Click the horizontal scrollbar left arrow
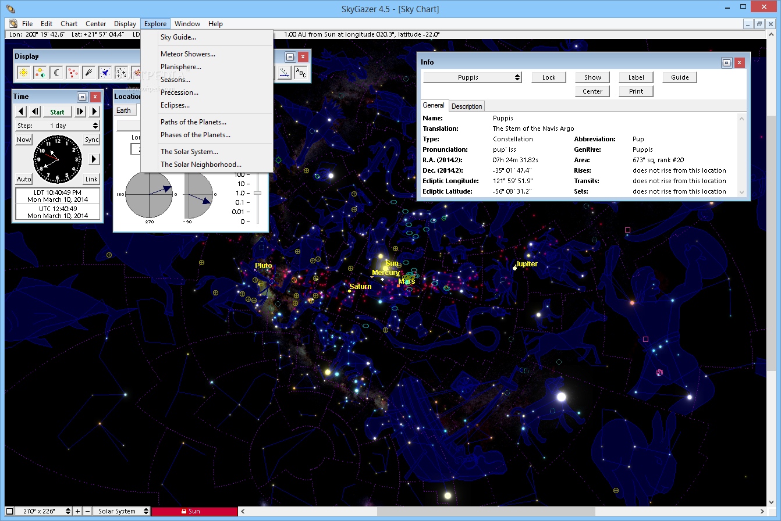Screen dimensions: 781x521 pyautogui.click(x=243, y=511)
